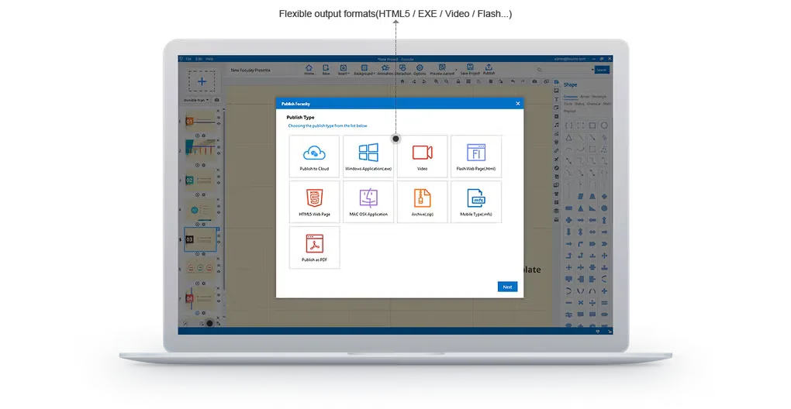Select the Archive (.zip) publish type
This screenshot has height=409, width=791.
pyautogui.click(x=422, y=201)
